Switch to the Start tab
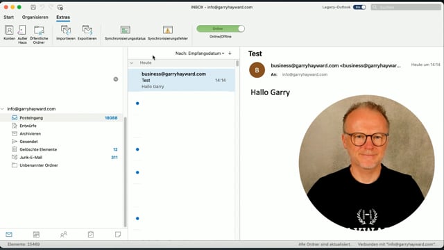 [9, 17]
